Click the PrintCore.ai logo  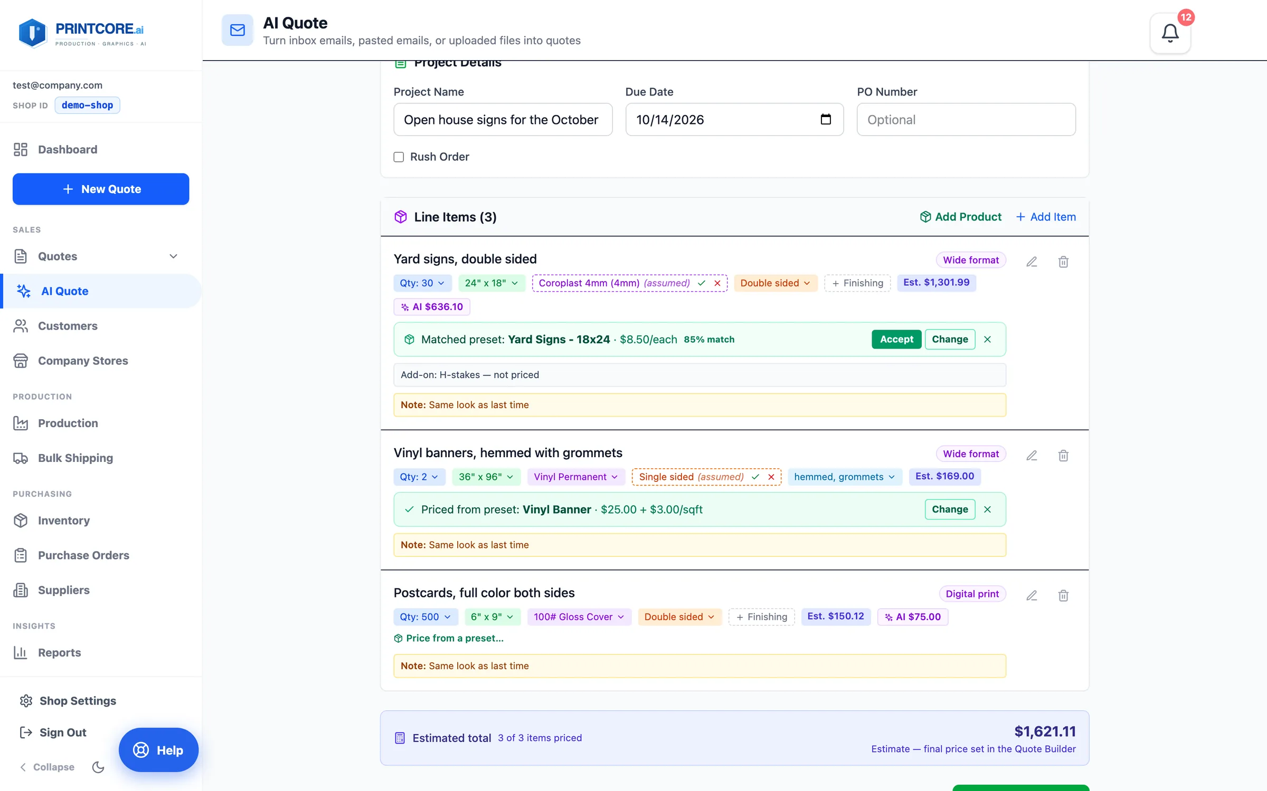point(82,33)
